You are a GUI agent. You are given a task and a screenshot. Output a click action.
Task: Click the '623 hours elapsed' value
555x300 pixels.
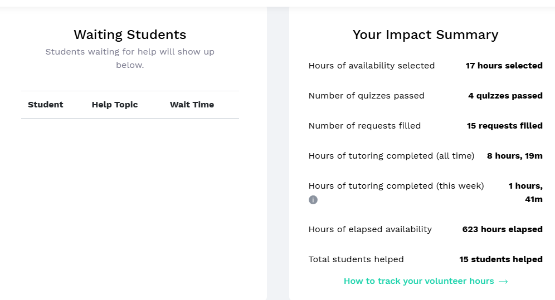coord(502,229)
